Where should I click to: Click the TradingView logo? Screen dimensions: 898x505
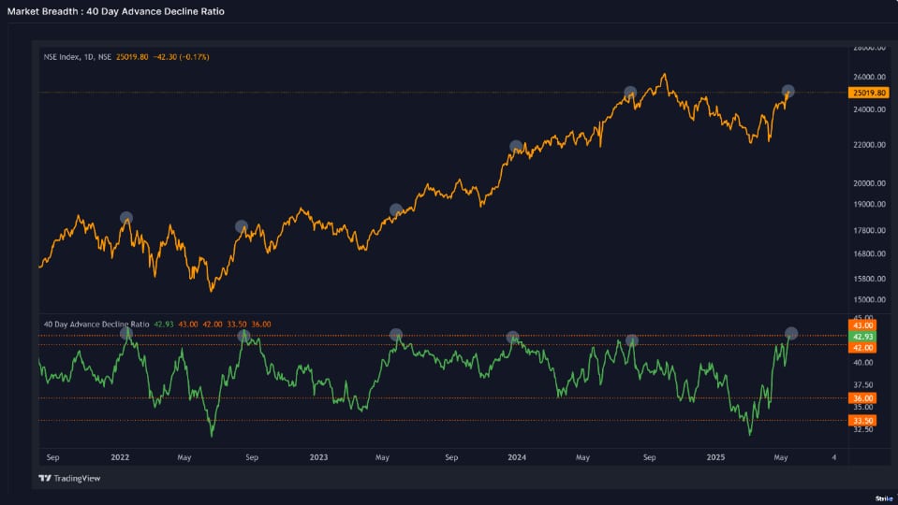(x=68, y=478)
